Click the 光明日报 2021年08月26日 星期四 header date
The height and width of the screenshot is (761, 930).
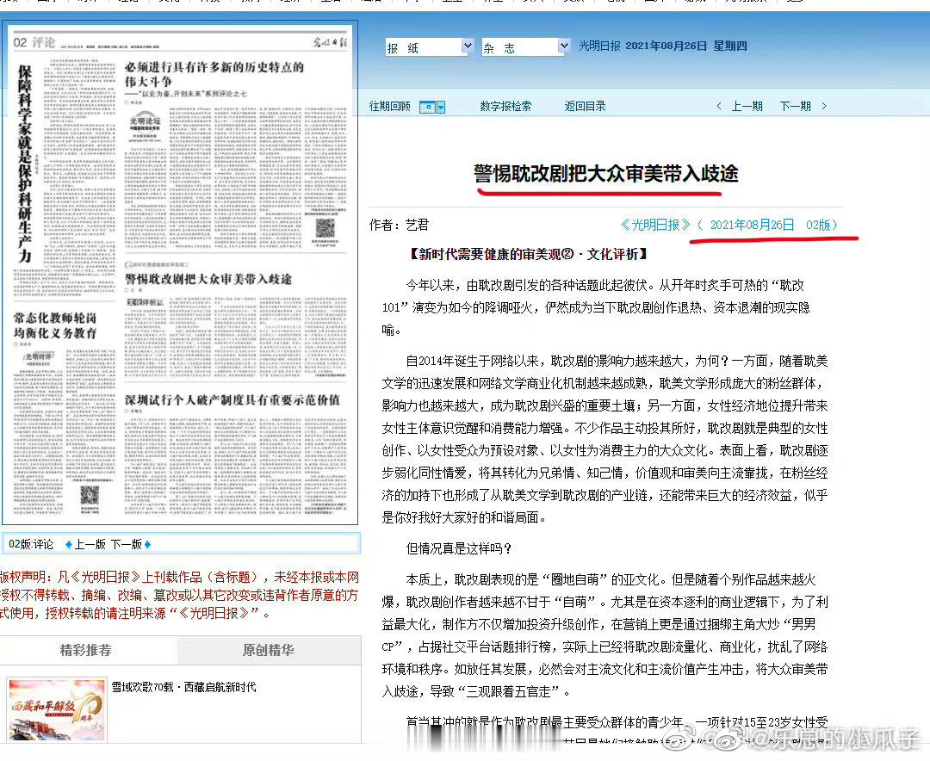pyautogui.click(x=663, y=46)
